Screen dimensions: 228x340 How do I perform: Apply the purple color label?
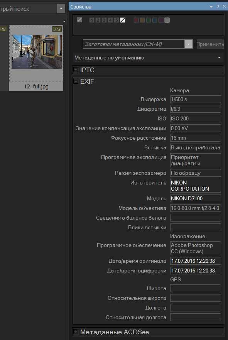(160, 20)
